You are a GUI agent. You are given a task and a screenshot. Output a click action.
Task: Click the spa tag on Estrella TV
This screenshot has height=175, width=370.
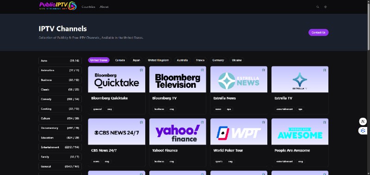coord(300,109)
